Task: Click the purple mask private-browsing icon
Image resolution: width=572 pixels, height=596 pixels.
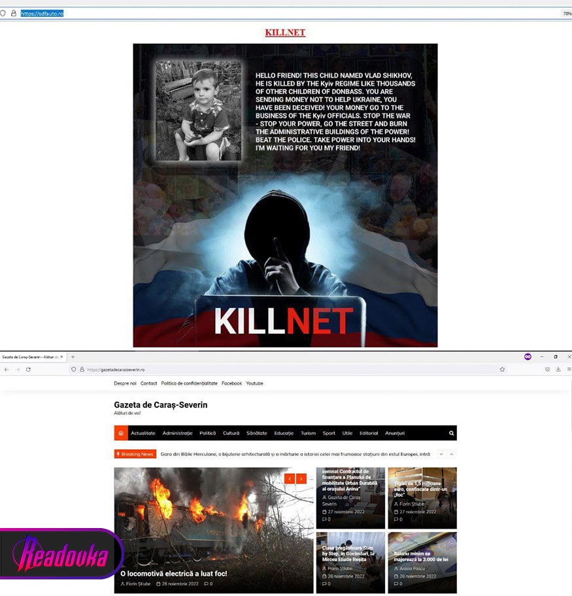Action: click(x=528, y=357)
